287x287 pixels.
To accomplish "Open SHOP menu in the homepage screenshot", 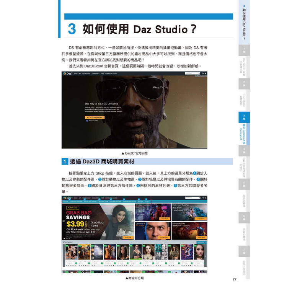I will click(76, 73).
